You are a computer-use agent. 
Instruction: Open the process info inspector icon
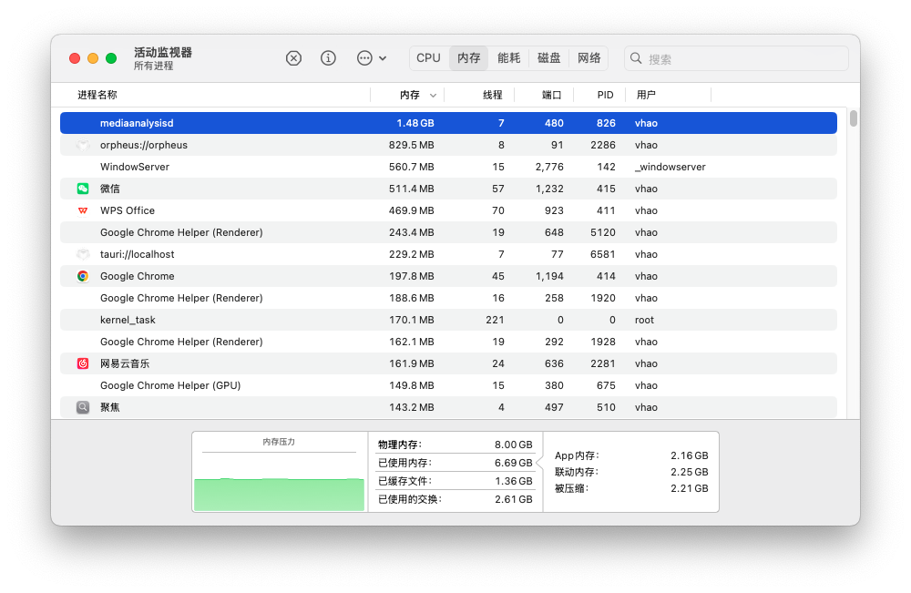click(329, 58)
